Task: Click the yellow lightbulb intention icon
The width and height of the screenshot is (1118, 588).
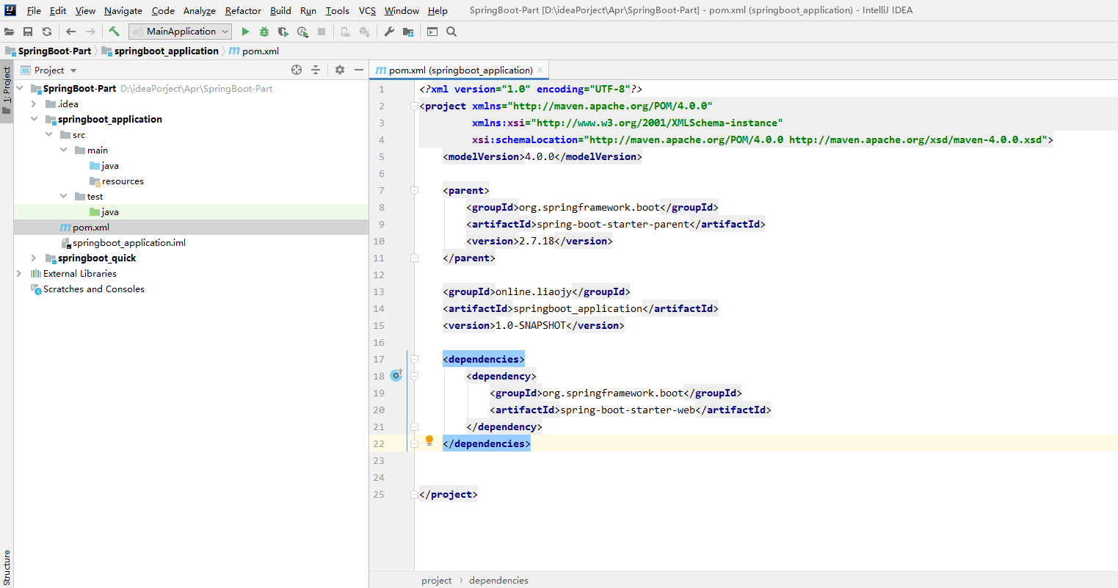Action: click(429, 441)
